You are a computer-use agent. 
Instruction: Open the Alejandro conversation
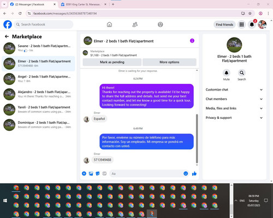pyautogui.click(x=38, y=94)
